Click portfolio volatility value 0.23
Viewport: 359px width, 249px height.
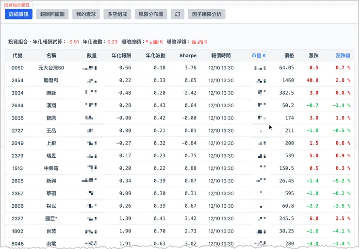113,42
